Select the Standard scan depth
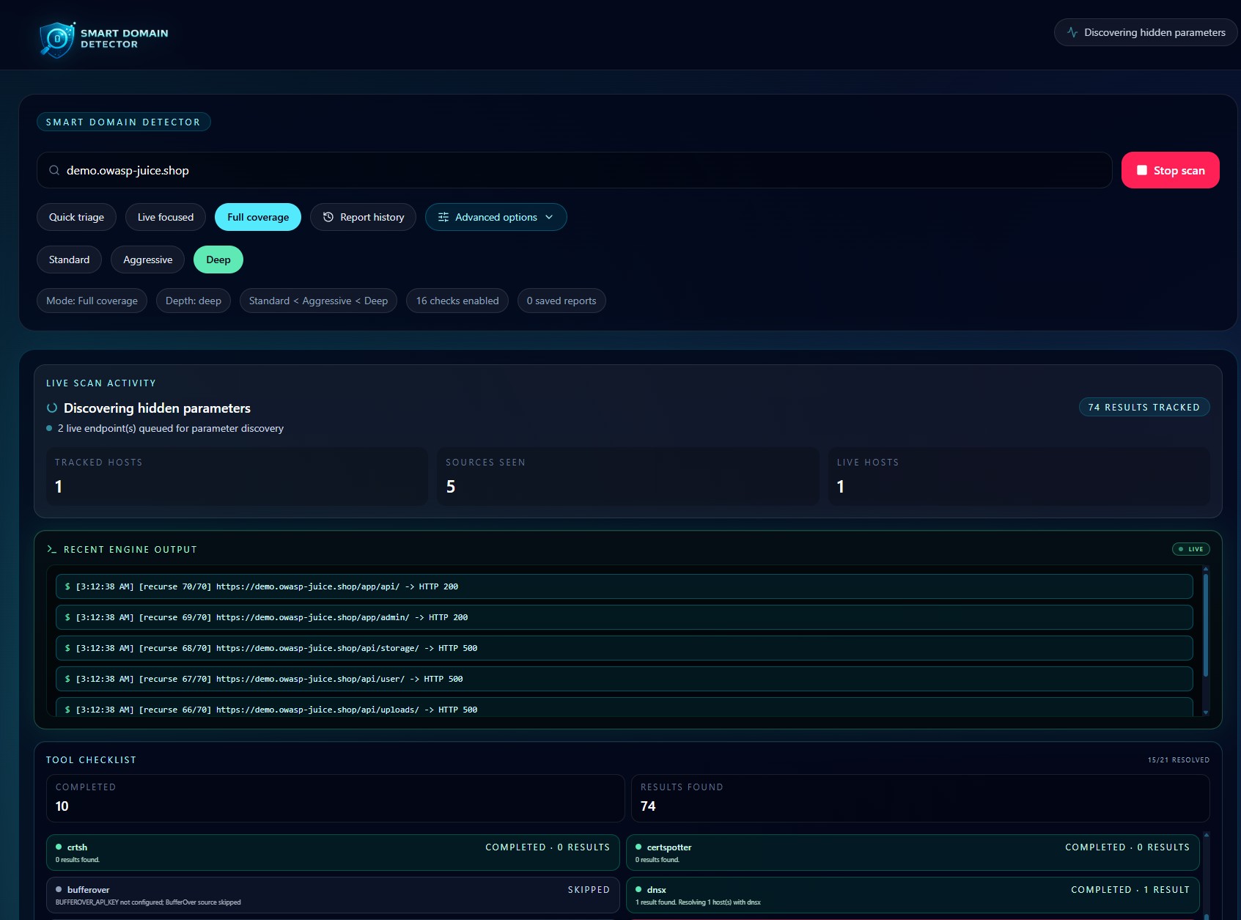The width and height of the screenshot is (1241, 920). (69, 259)
